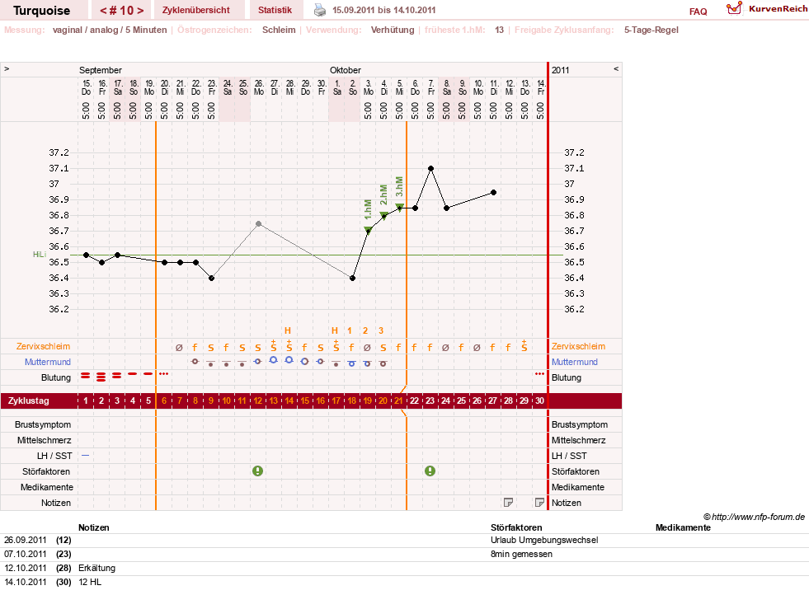Click the temperature point on October 11

494,192
